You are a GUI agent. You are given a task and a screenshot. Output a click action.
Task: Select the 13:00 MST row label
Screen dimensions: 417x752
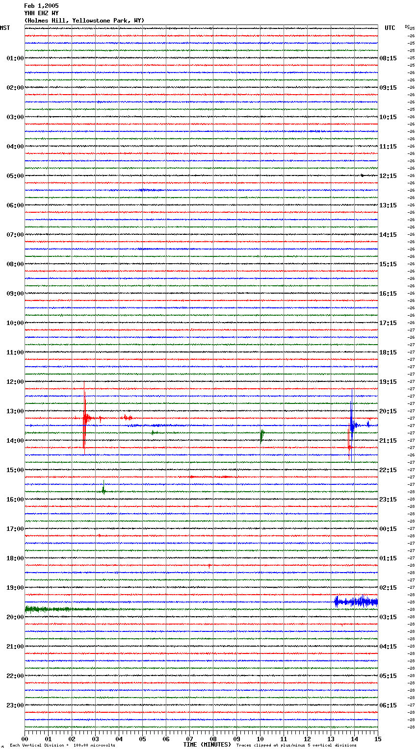15,411
